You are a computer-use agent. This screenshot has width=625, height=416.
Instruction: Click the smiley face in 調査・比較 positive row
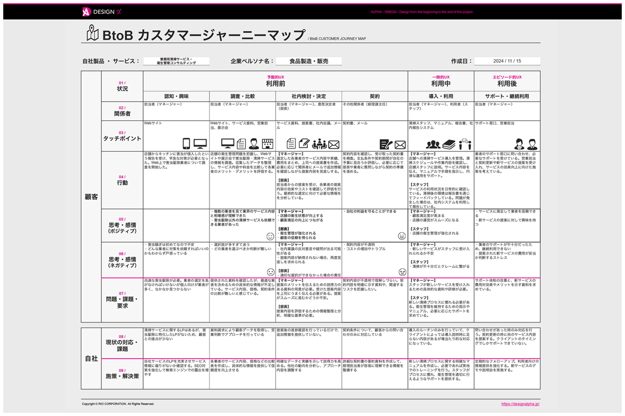tap(270, 236)
